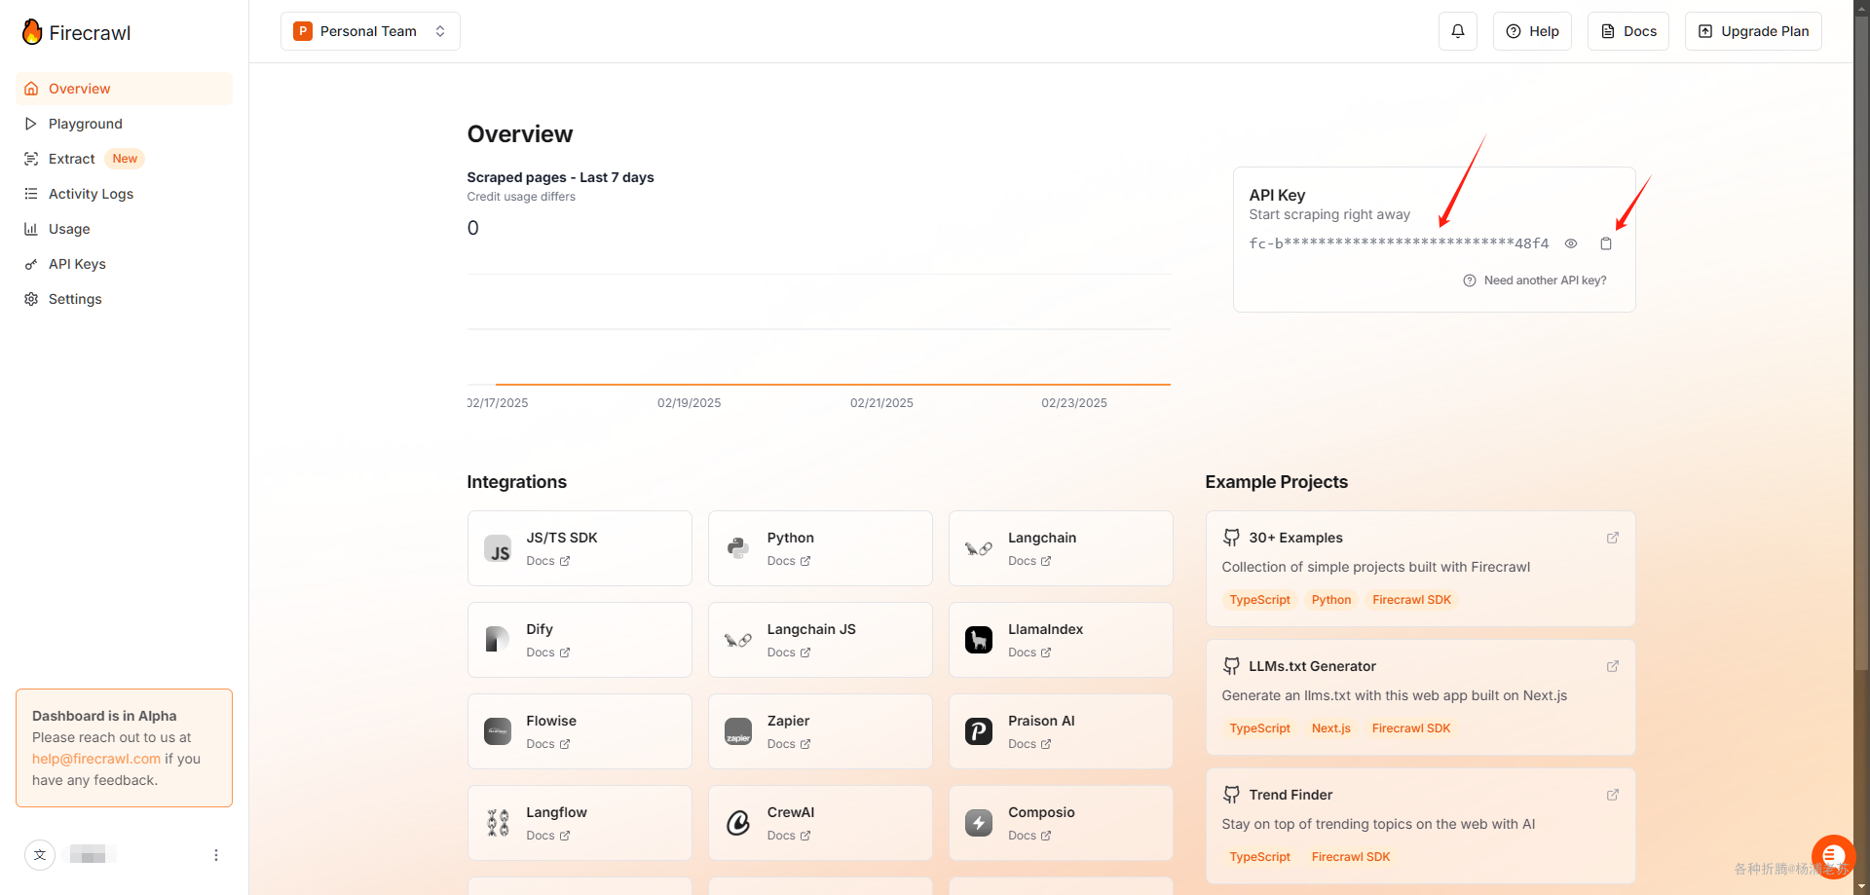Open Settings in sidebar
1870x895 pixels.
pyautogui.click(x=124, y=299)
